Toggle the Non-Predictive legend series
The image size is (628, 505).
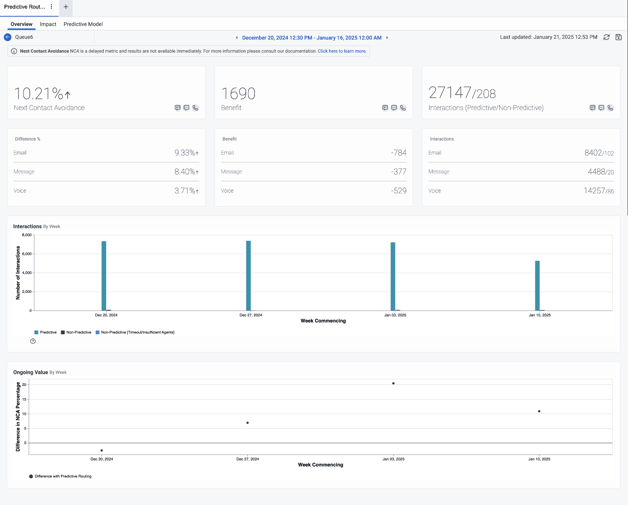coord(76,332)
